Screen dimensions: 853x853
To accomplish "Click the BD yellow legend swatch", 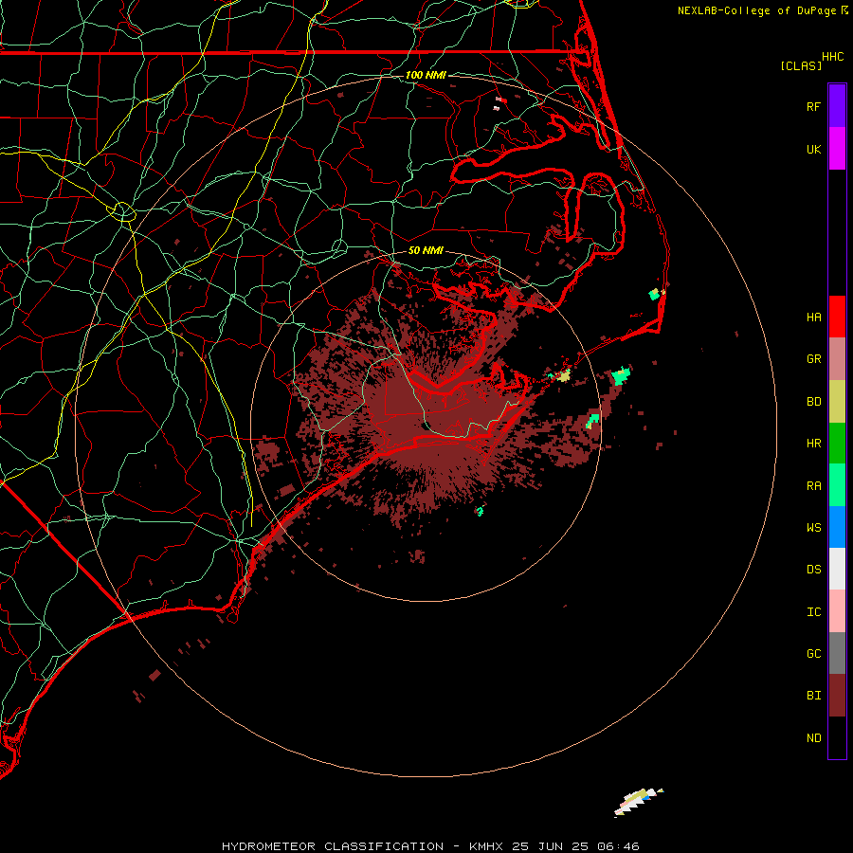I will [837, 402].
